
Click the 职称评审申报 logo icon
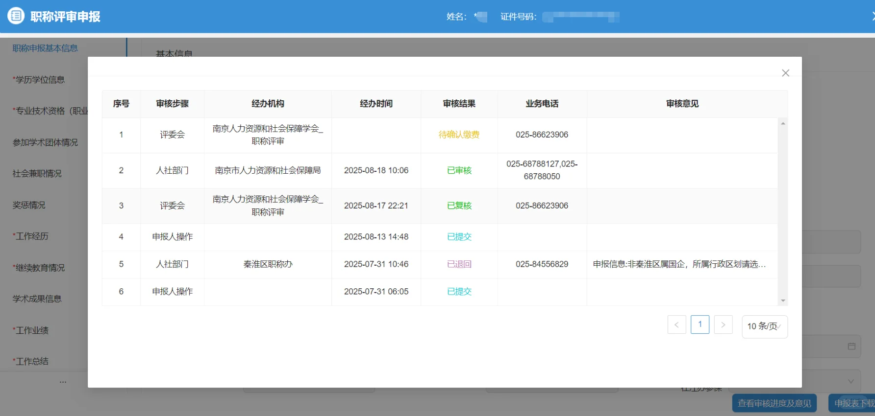16,16
